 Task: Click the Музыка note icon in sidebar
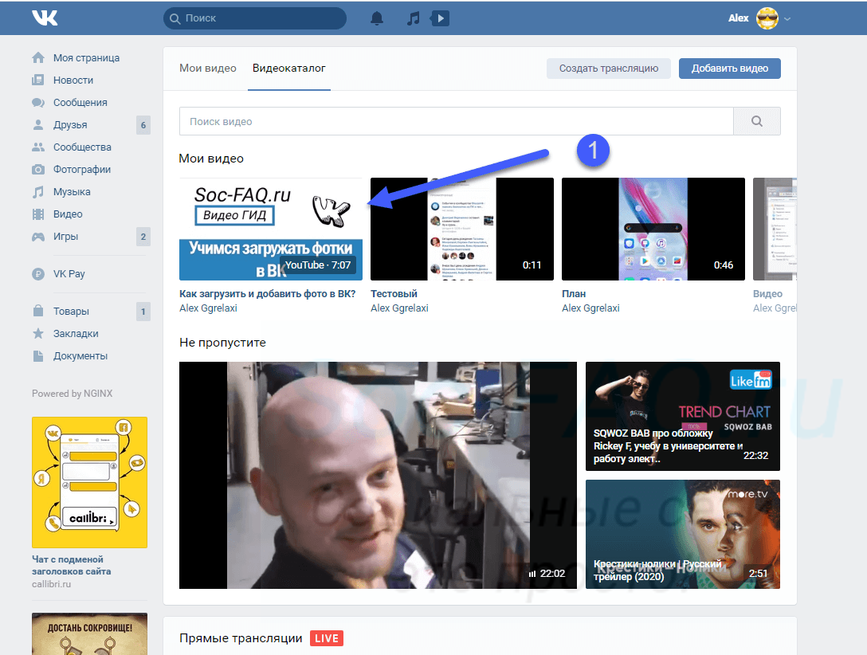pyautogui.click(x=38, y=192)
